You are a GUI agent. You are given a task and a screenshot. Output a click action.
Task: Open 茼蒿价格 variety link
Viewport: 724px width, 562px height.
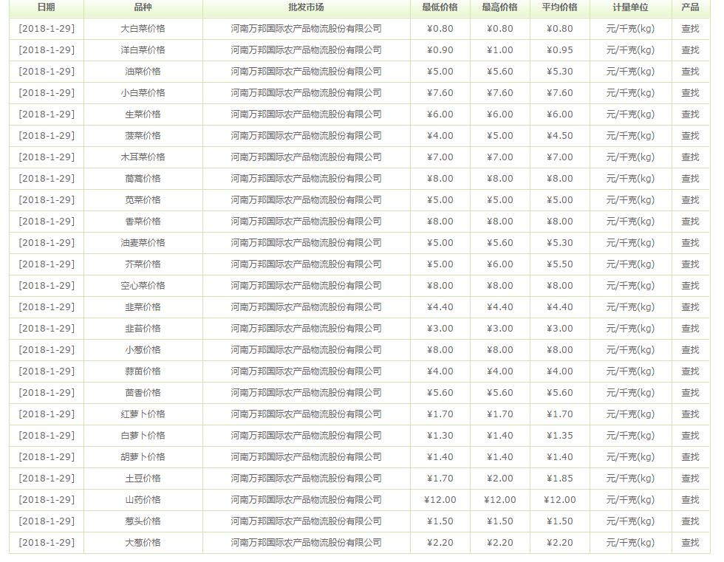pos(143,179)
